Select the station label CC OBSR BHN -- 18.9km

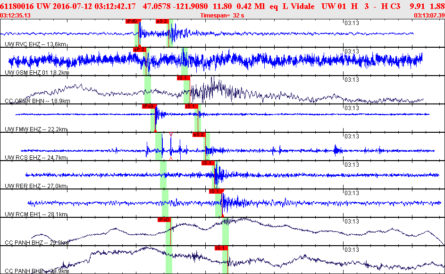tap(37, 101)
